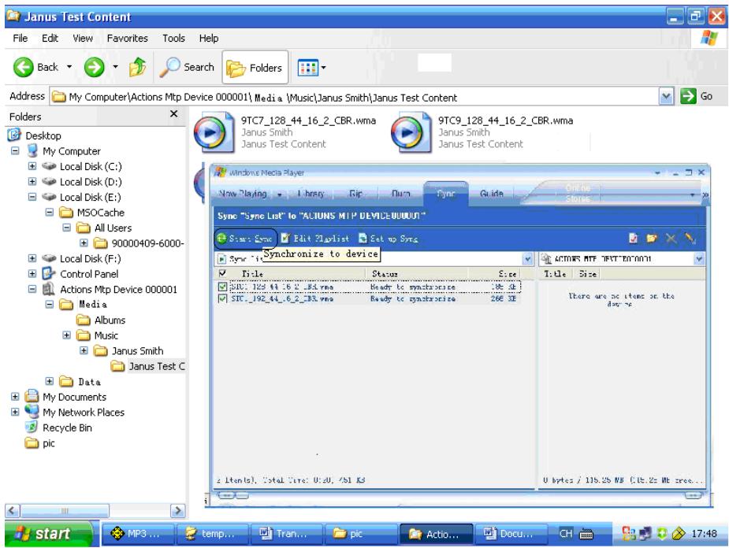Select Control Panel in the folder tree

point(89,274)
